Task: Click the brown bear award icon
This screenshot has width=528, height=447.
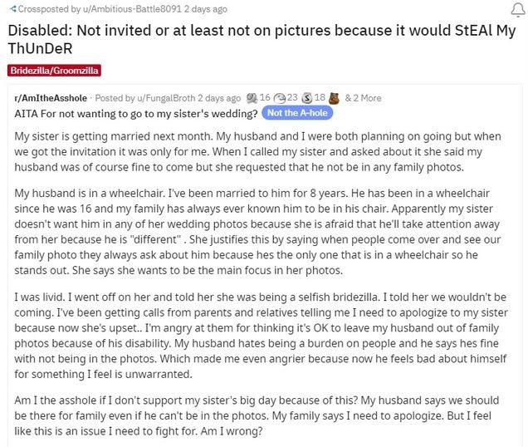Action: [334, 98]
